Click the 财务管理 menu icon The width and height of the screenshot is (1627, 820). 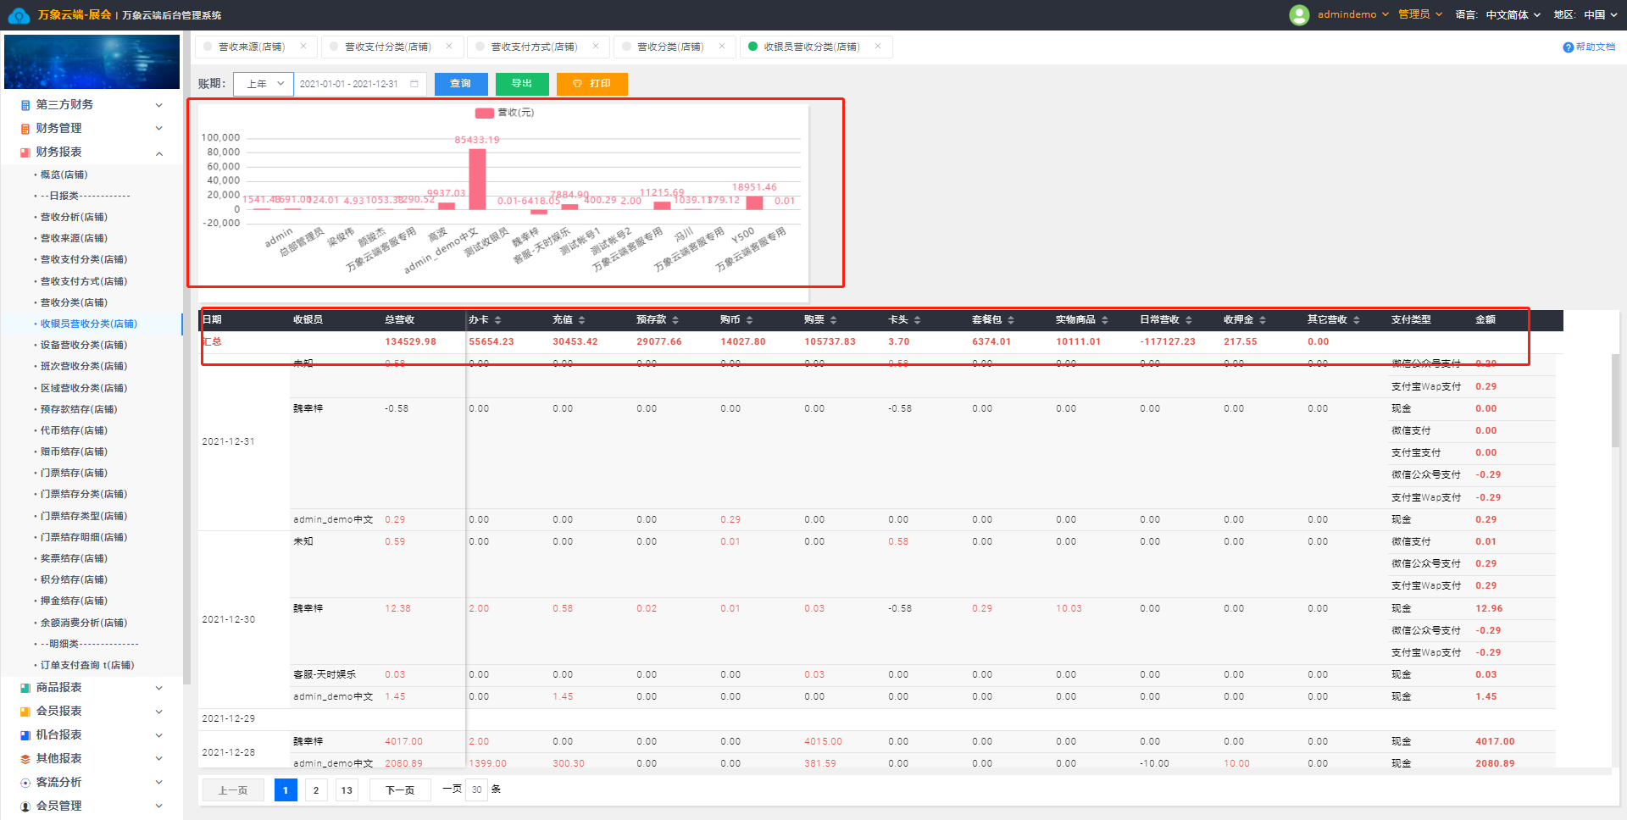[x=25, y=129]
